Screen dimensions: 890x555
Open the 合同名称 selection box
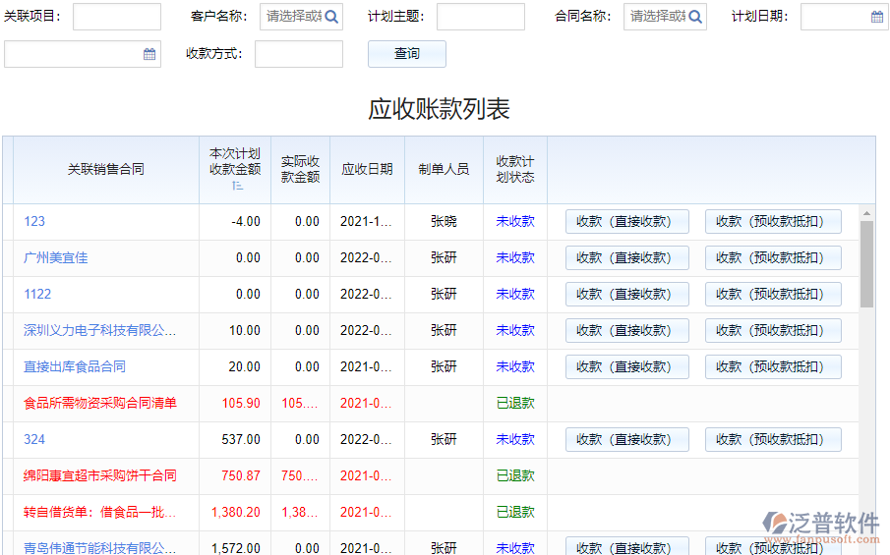(x=665, y=17)
